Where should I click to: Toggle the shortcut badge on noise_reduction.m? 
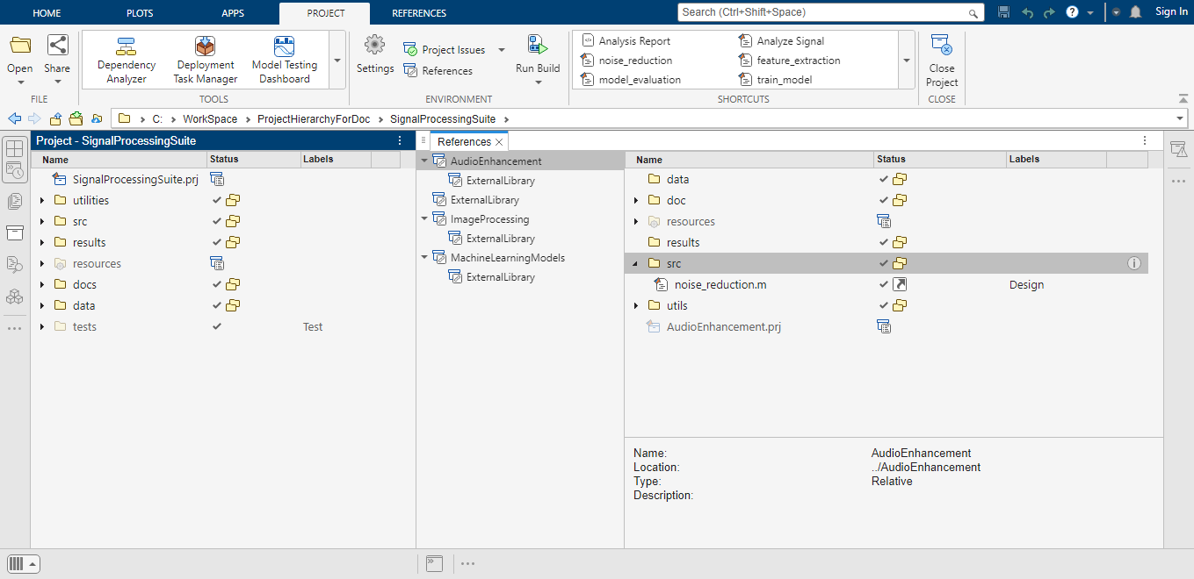(900, 284)
